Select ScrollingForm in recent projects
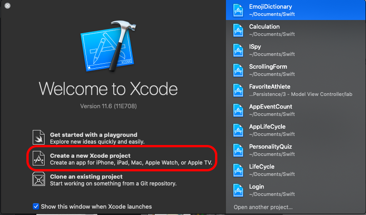Viewport: 366px width, 215px height. [296, 70]
